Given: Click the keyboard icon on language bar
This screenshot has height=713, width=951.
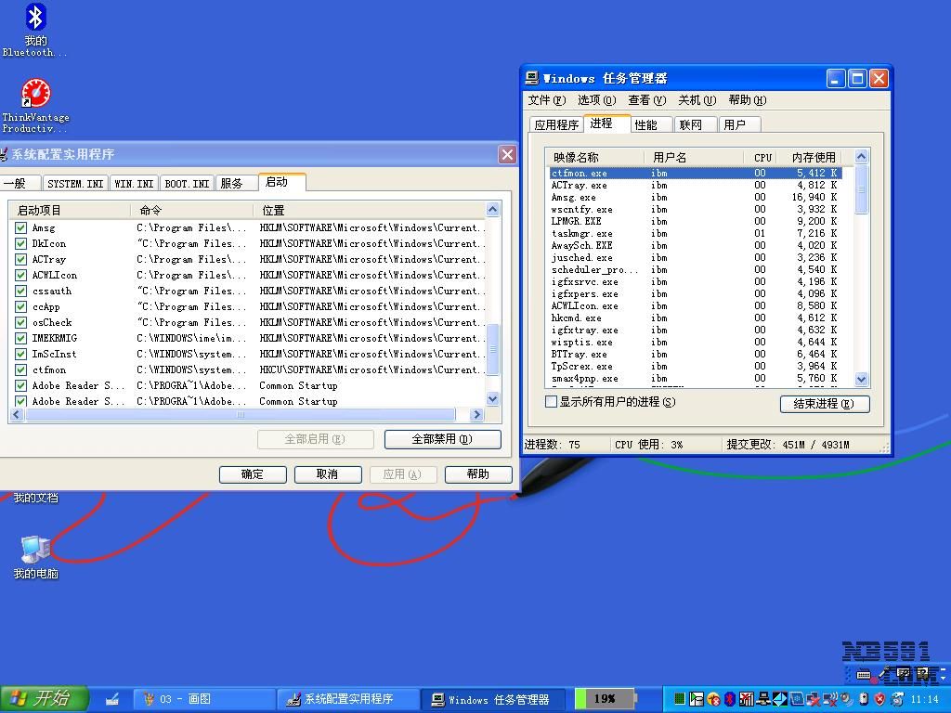Looking at the screenshot, I should [865, 675].
